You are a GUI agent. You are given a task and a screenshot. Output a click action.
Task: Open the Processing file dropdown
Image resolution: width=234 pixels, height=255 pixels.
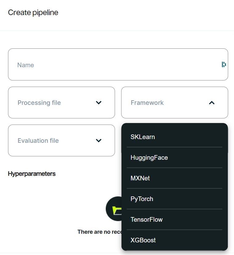61,102
